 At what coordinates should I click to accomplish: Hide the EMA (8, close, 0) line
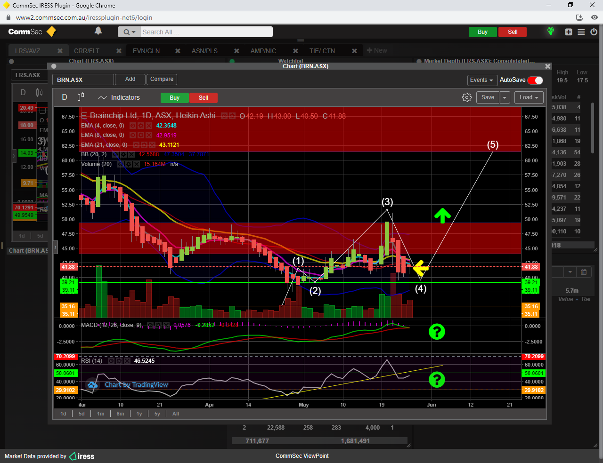(x=133, y=135)
